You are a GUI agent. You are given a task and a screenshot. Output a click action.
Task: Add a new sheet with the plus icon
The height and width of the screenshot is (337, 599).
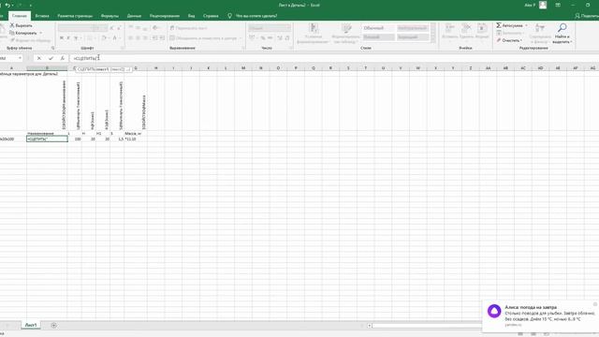coord(53,325)
